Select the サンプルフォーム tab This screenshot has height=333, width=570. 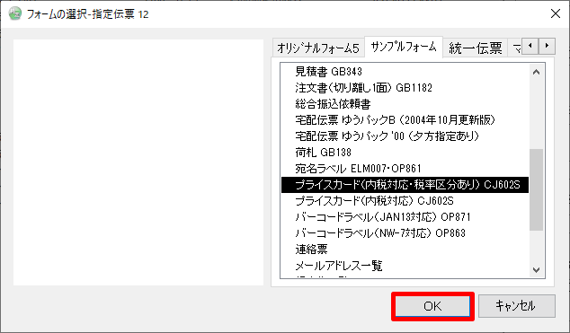pos(404,47)
